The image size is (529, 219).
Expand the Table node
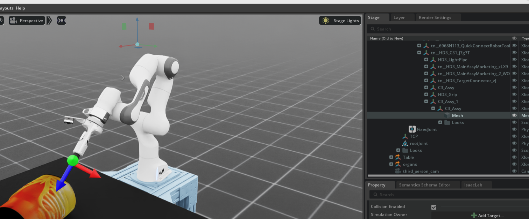(391, 157)
